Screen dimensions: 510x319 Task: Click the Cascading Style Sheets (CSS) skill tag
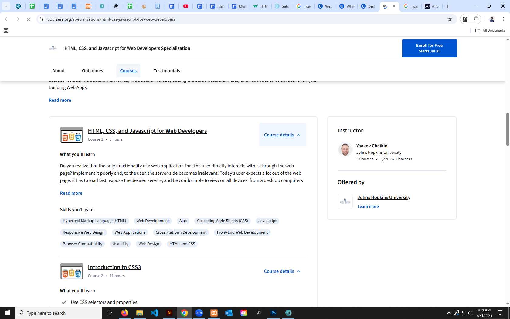(x=223, y=221)
